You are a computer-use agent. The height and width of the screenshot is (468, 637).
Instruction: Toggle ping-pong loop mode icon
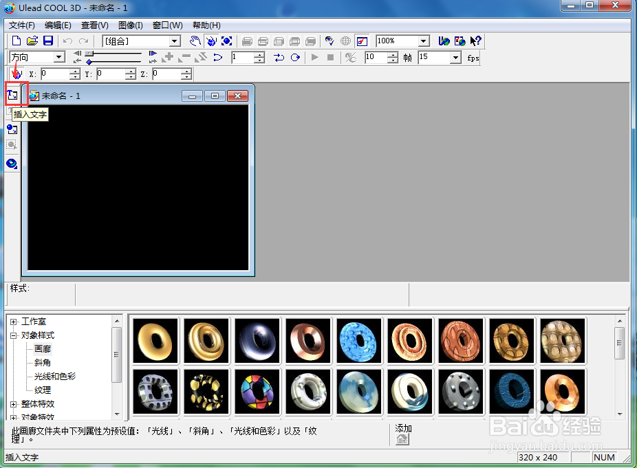point(279,58)
